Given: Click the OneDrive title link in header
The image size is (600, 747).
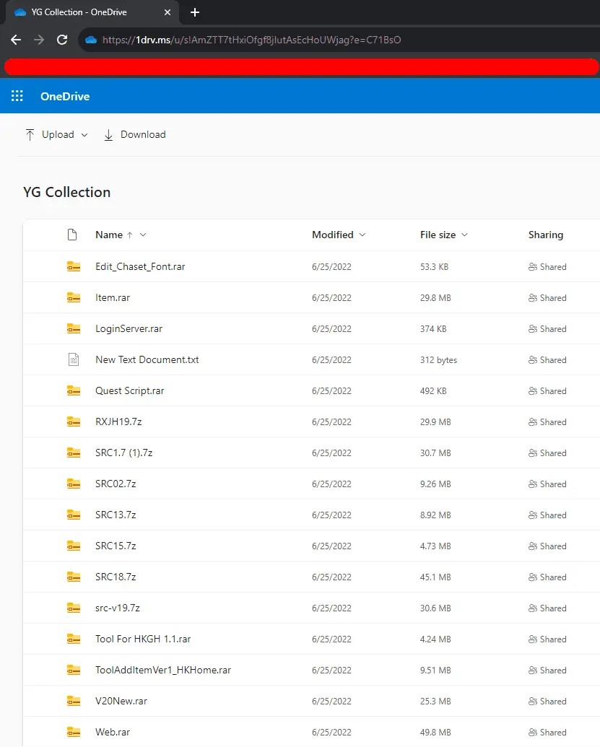Looking at the screenshot, I should coord(65,96).
